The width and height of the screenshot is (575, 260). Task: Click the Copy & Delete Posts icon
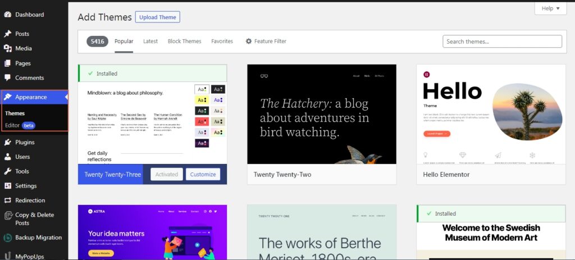[x=8, y=216]
